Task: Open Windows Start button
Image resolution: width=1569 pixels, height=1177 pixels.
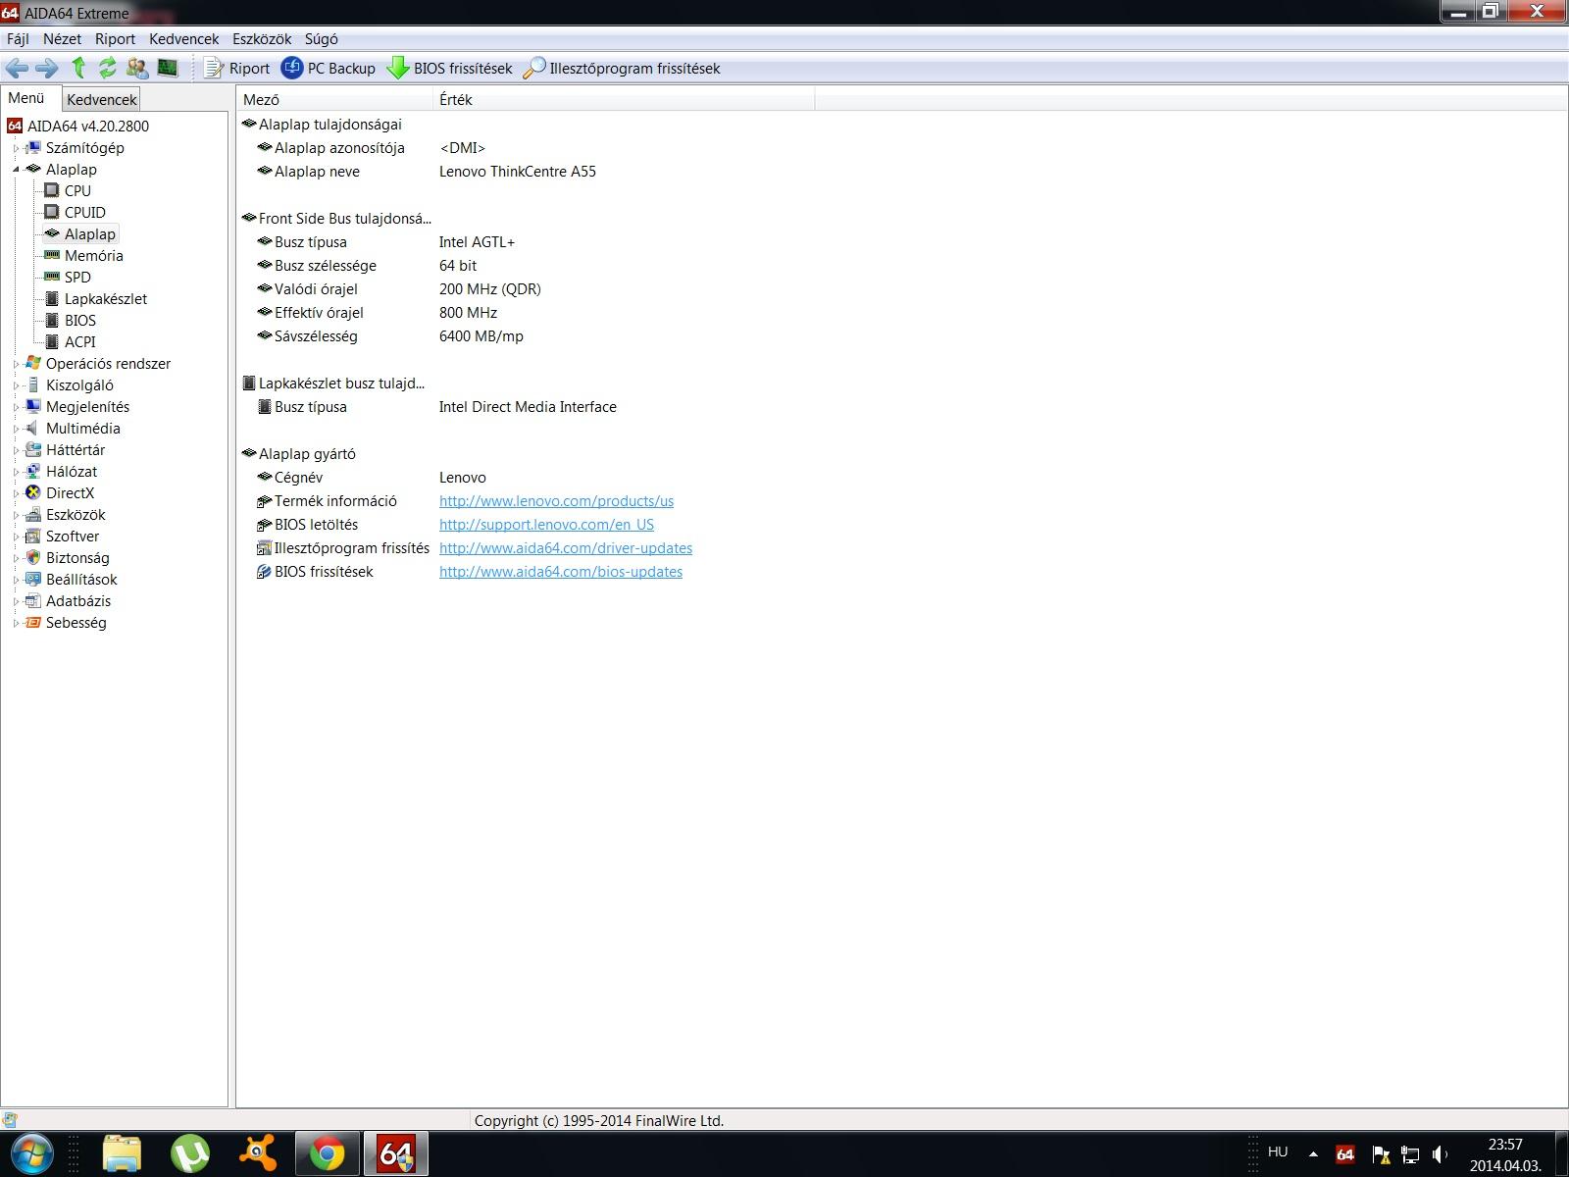Action: [x=32, y=1153]
